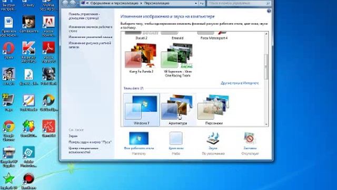Open Help with the blue question mark

pos(269,11)
